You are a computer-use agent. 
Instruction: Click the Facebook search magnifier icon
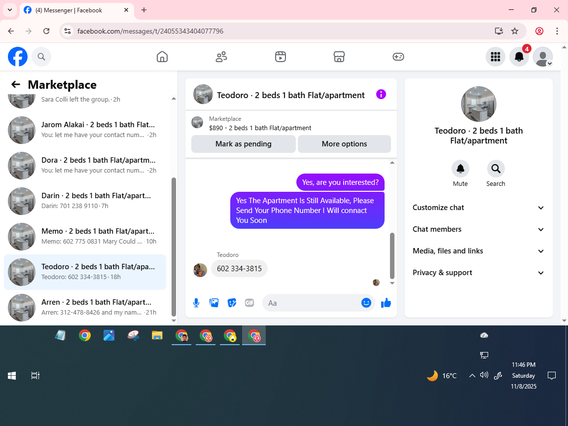(x=41, y=57)
